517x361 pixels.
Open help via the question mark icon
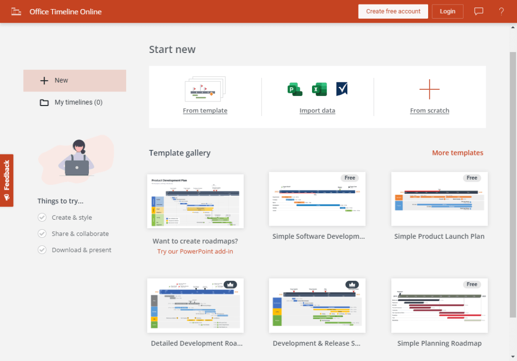point(501,11)
